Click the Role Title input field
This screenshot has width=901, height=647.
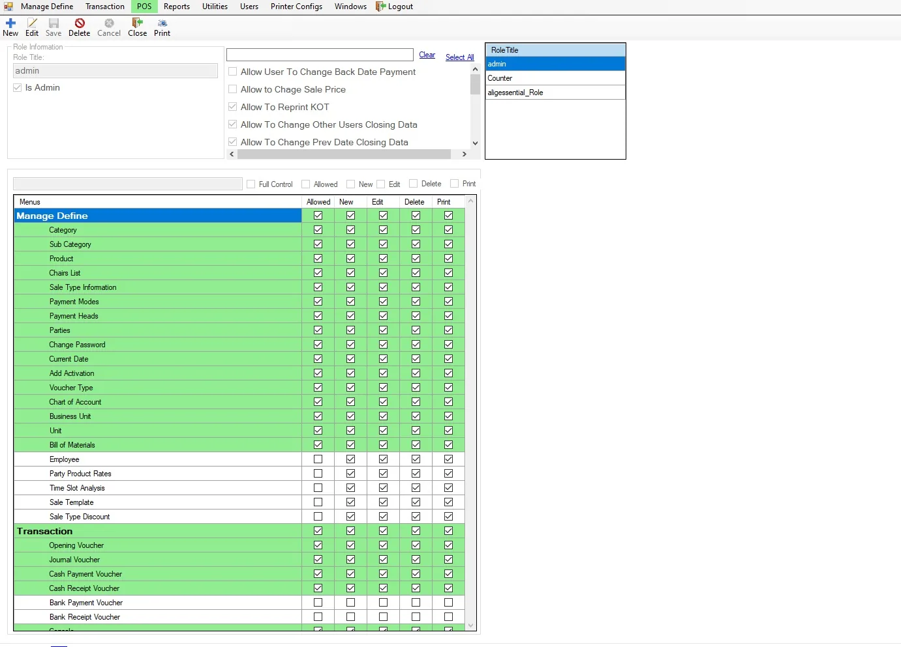coord(115,70)
